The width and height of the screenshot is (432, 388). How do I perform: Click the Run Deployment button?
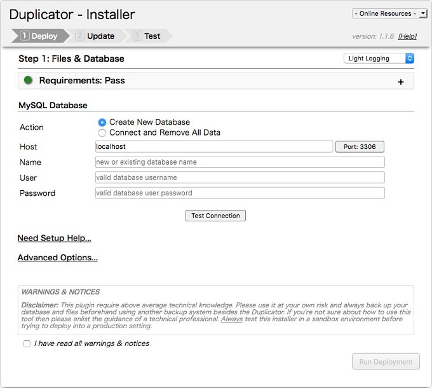(x=386, y=361)
